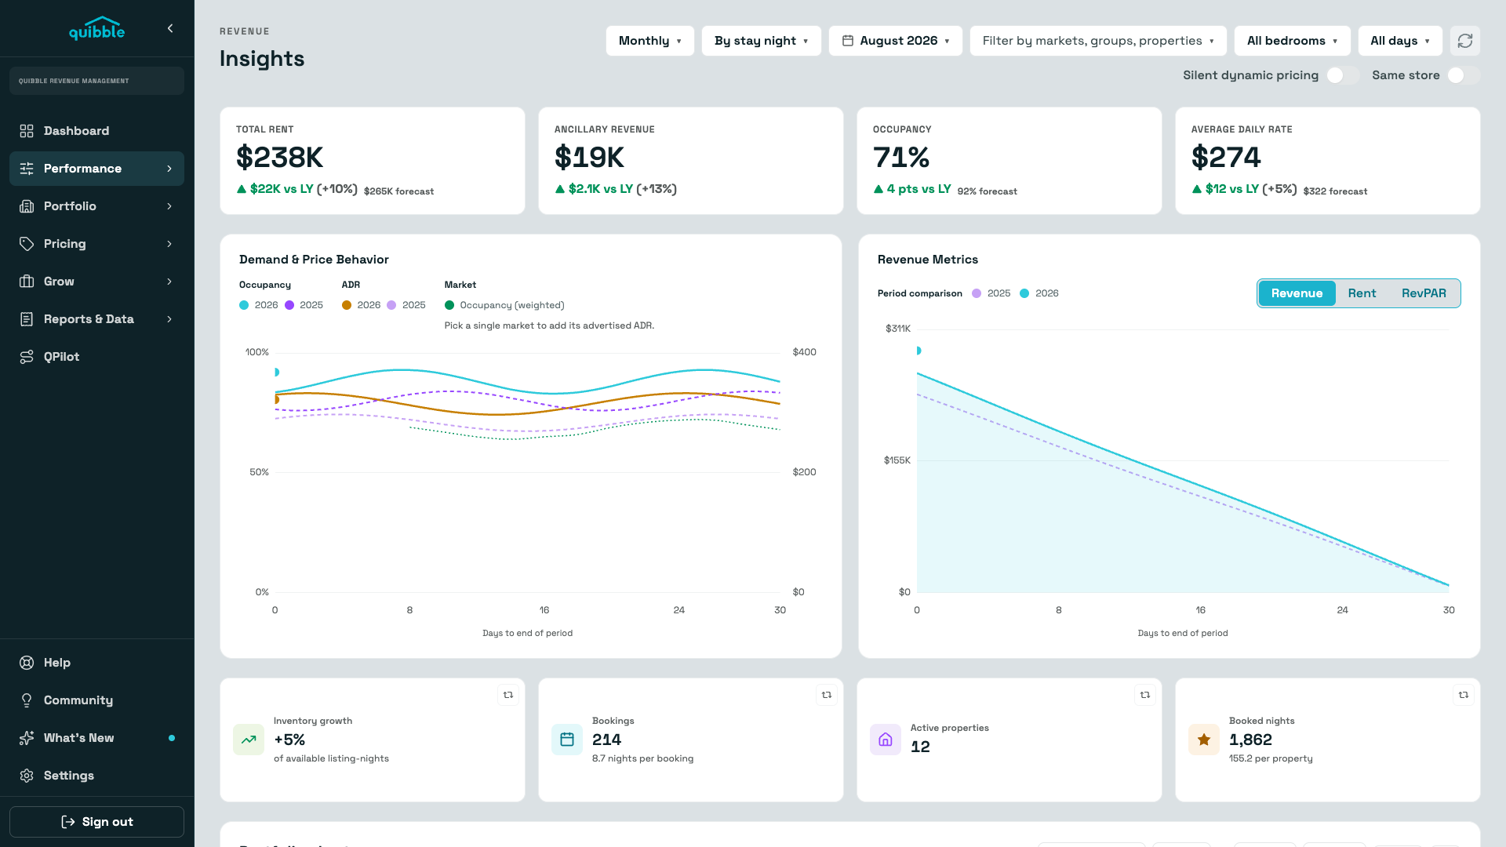Open the All days dropdown
The width and height of the screenshot is (1506, 847).
pos(1400,41)
